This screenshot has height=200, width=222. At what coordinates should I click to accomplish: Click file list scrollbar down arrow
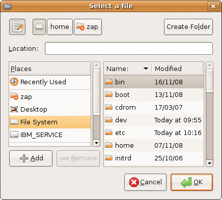(x=209, y=163)
